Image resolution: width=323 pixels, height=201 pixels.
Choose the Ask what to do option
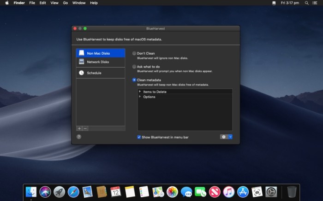point(134,67)
